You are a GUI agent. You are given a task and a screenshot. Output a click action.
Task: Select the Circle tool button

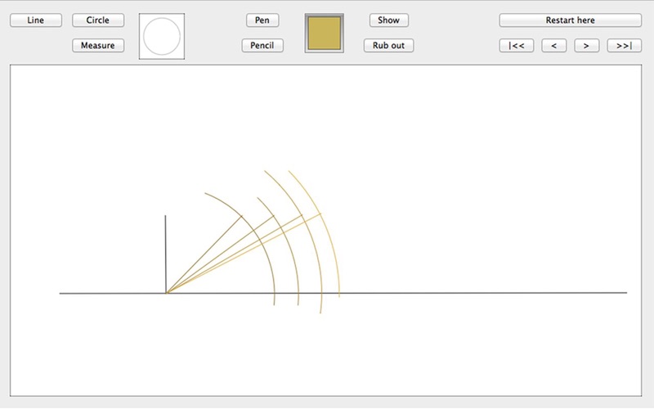[x=98, y=20]
